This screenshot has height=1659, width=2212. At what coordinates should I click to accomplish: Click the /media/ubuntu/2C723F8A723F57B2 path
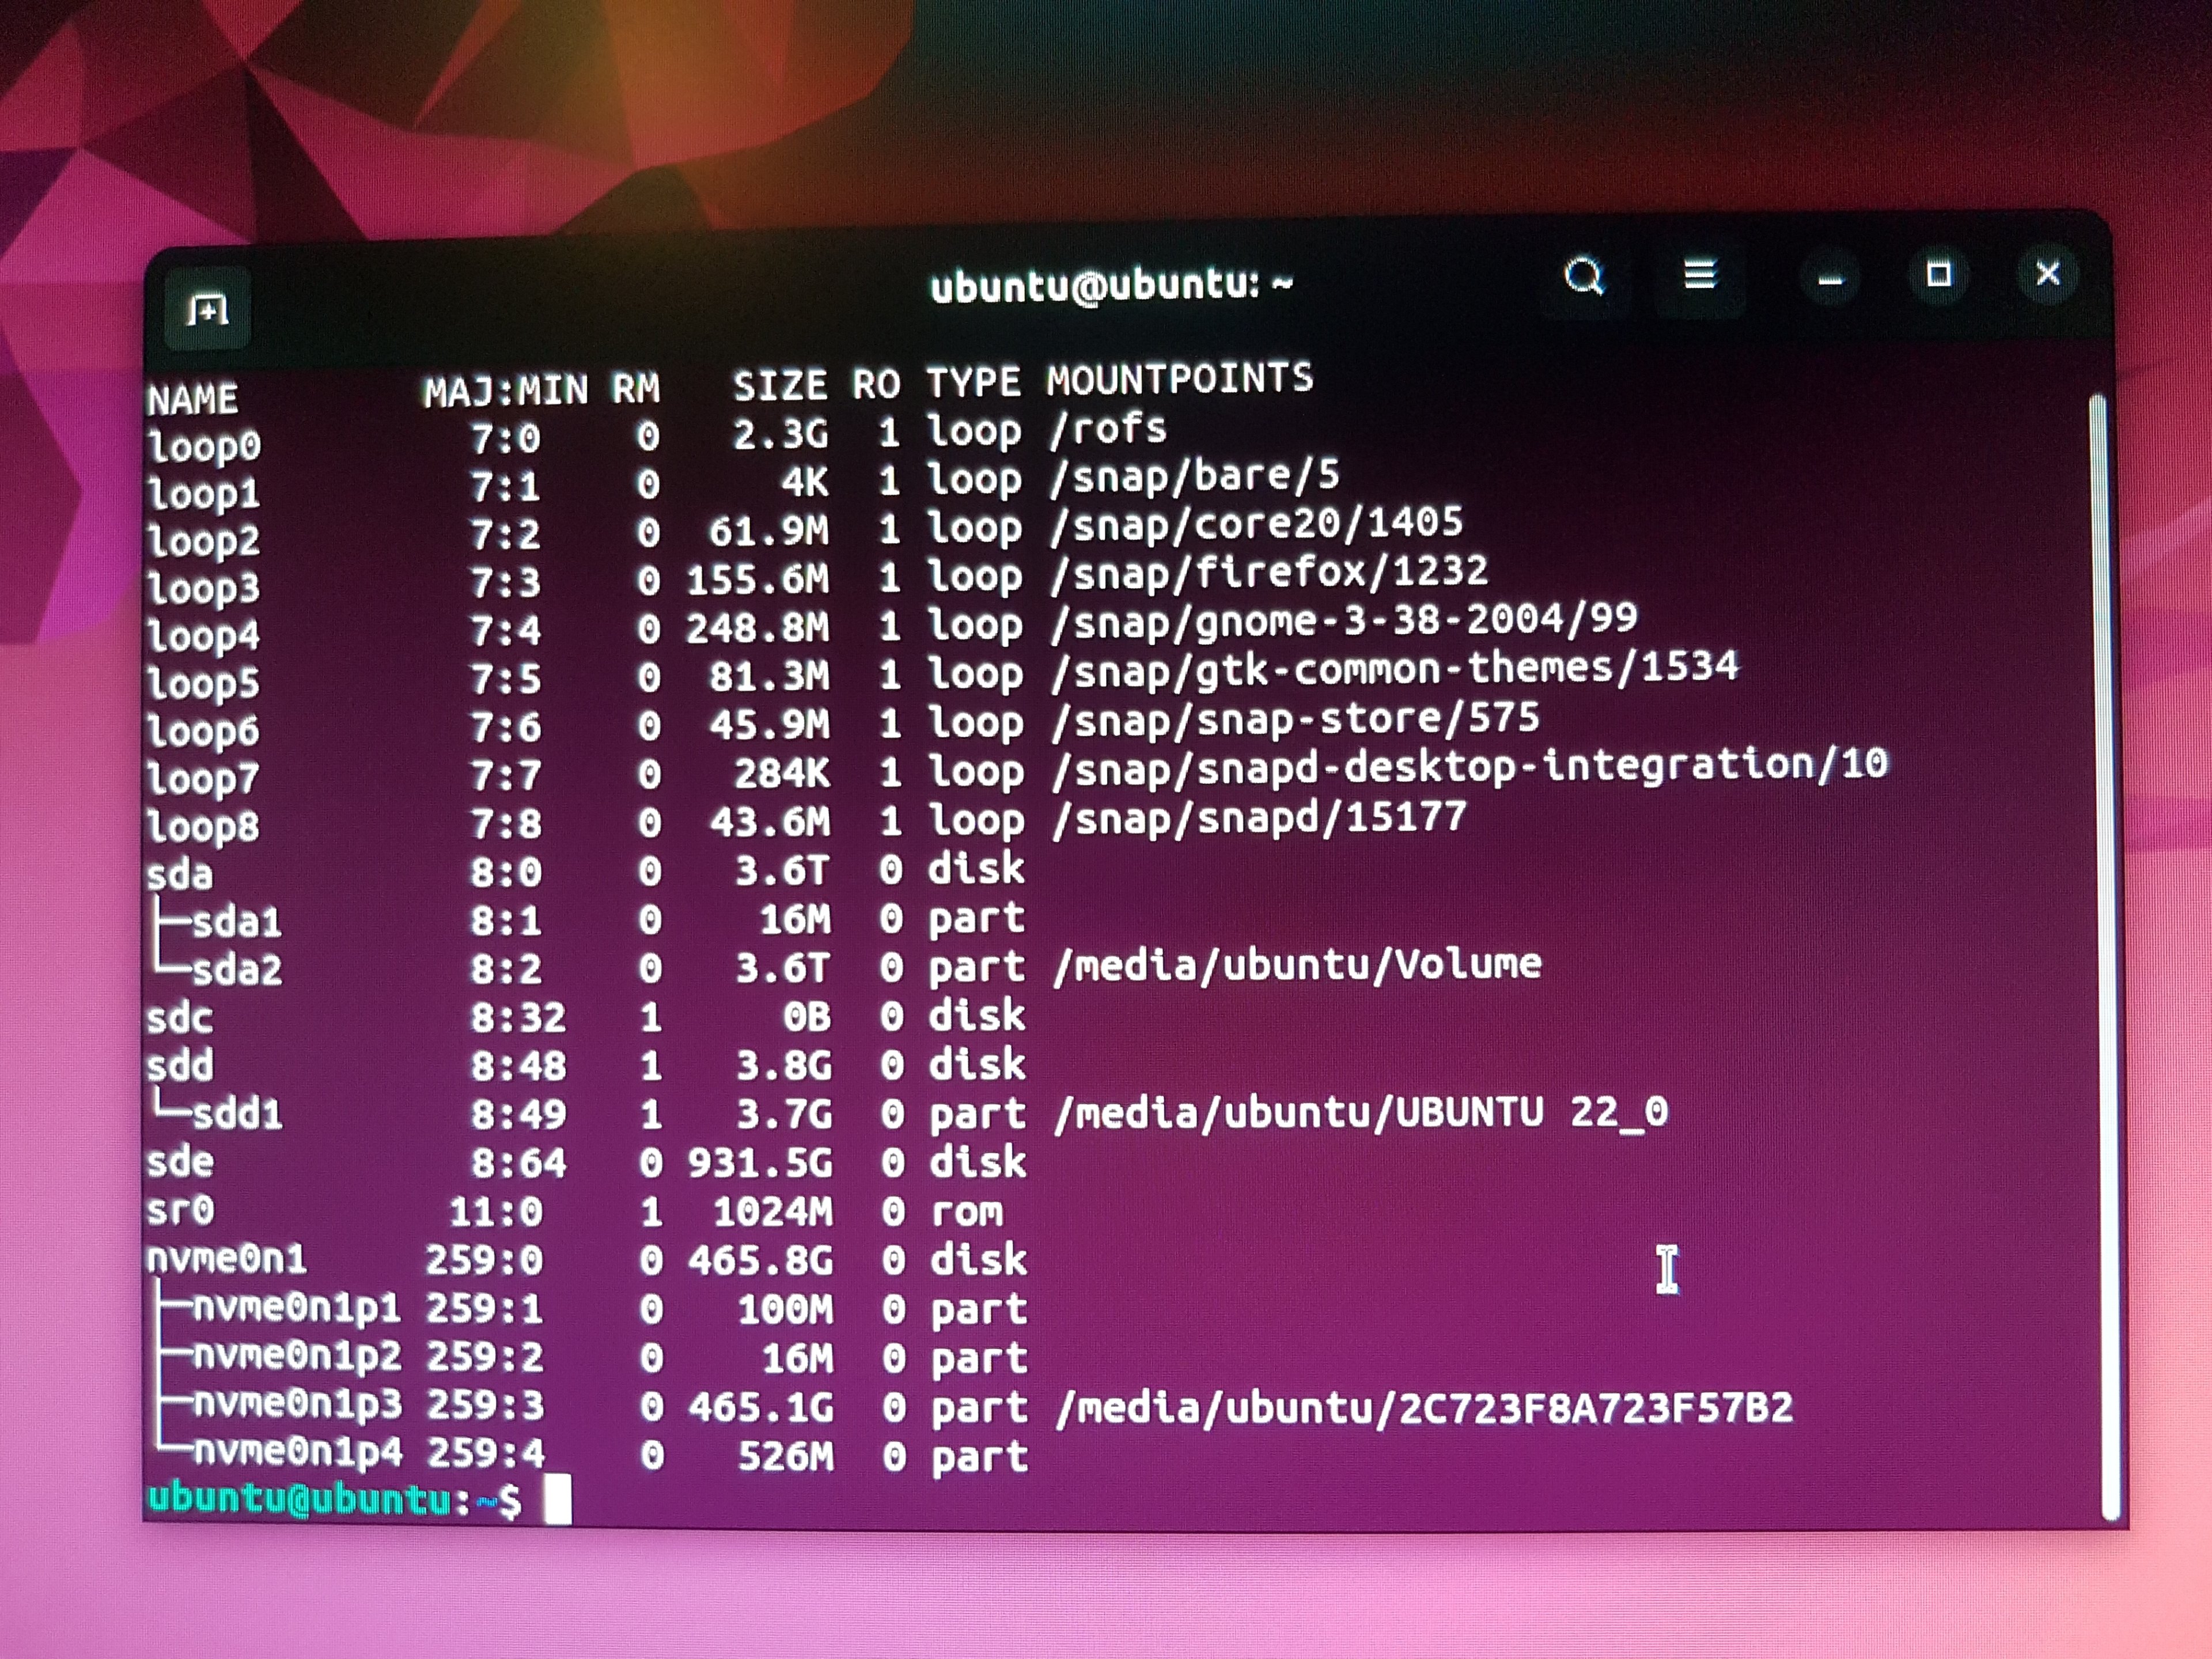pyautogui.click(x=1424, y=1408)
